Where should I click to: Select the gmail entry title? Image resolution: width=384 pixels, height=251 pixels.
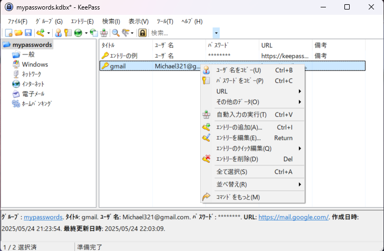(x=118, y=66)
